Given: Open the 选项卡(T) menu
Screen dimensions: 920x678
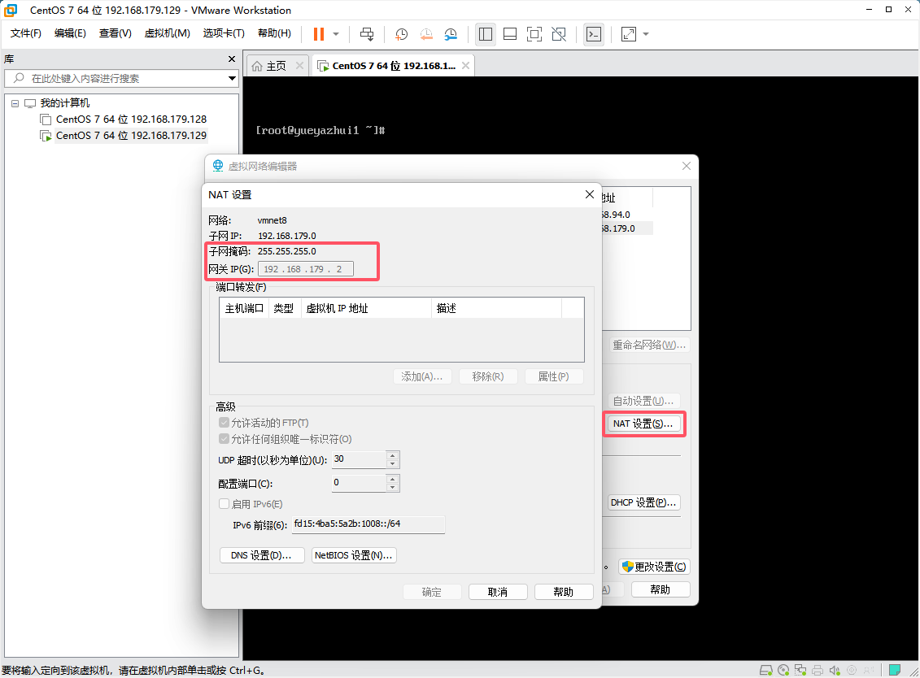Looking at the screenshot, I should click(x=224, y=33).
